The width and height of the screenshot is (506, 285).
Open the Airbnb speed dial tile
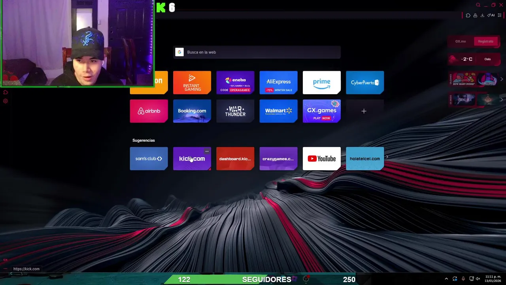(x=149, y=111)
